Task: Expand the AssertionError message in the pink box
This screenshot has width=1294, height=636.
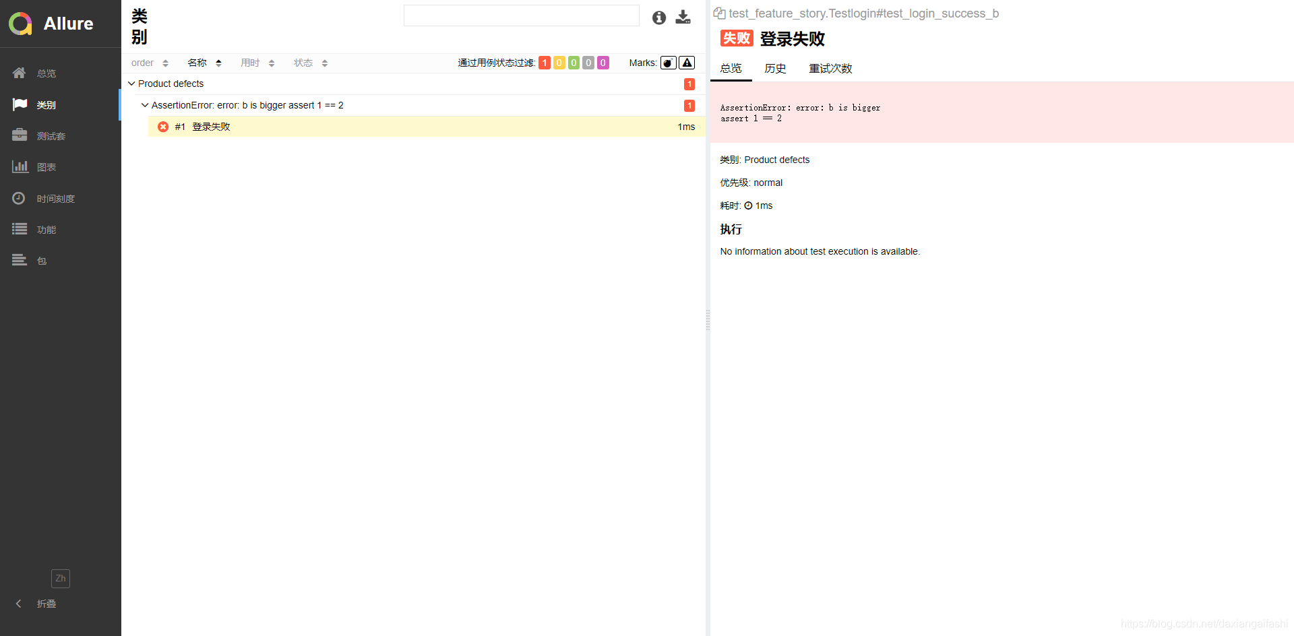Action: tap(1002, 113)
